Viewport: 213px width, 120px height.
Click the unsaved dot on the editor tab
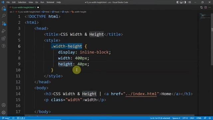coord(38,7)
